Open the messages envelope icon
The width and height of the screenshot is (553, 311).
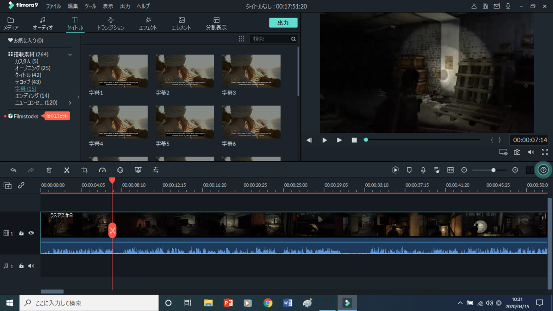coord(497,6)
